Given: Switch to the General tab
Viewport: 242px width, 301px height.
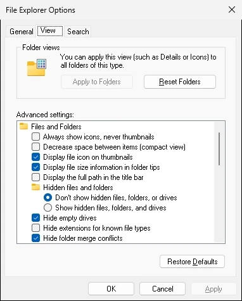Looking at the screenshot, I should tap(22, 32).
